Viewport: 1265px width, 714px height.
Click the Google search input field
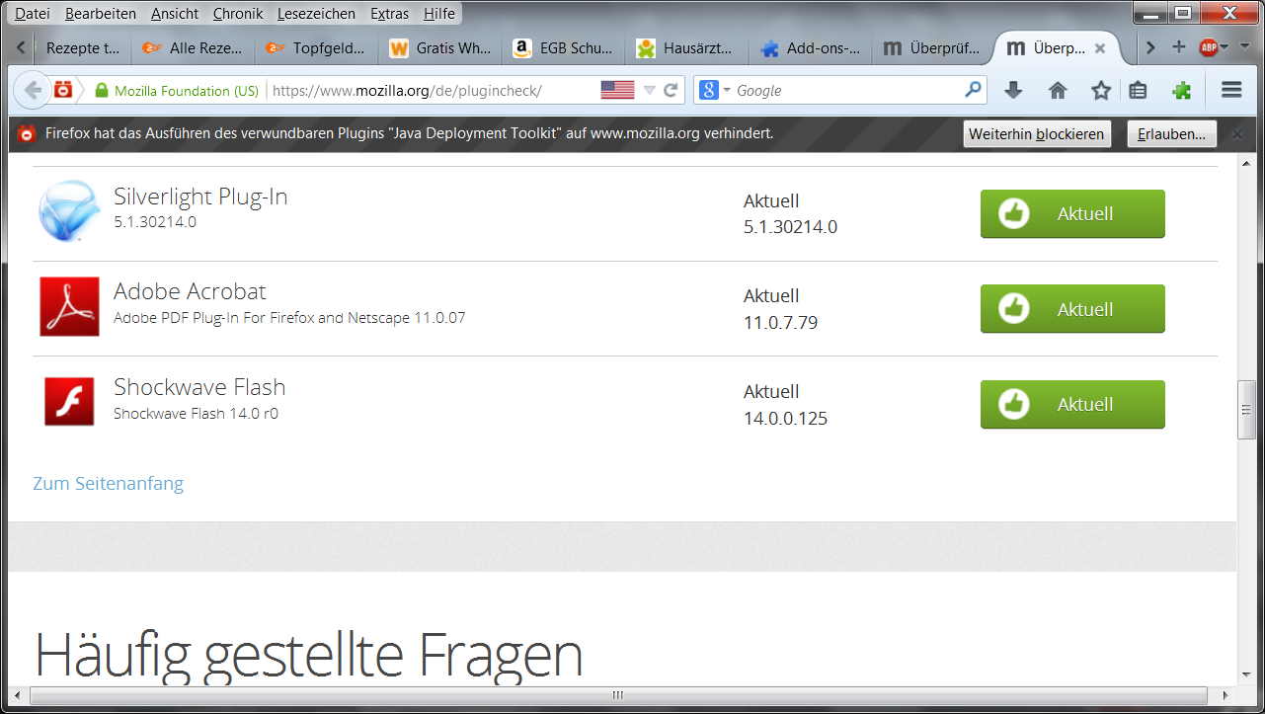847,91
